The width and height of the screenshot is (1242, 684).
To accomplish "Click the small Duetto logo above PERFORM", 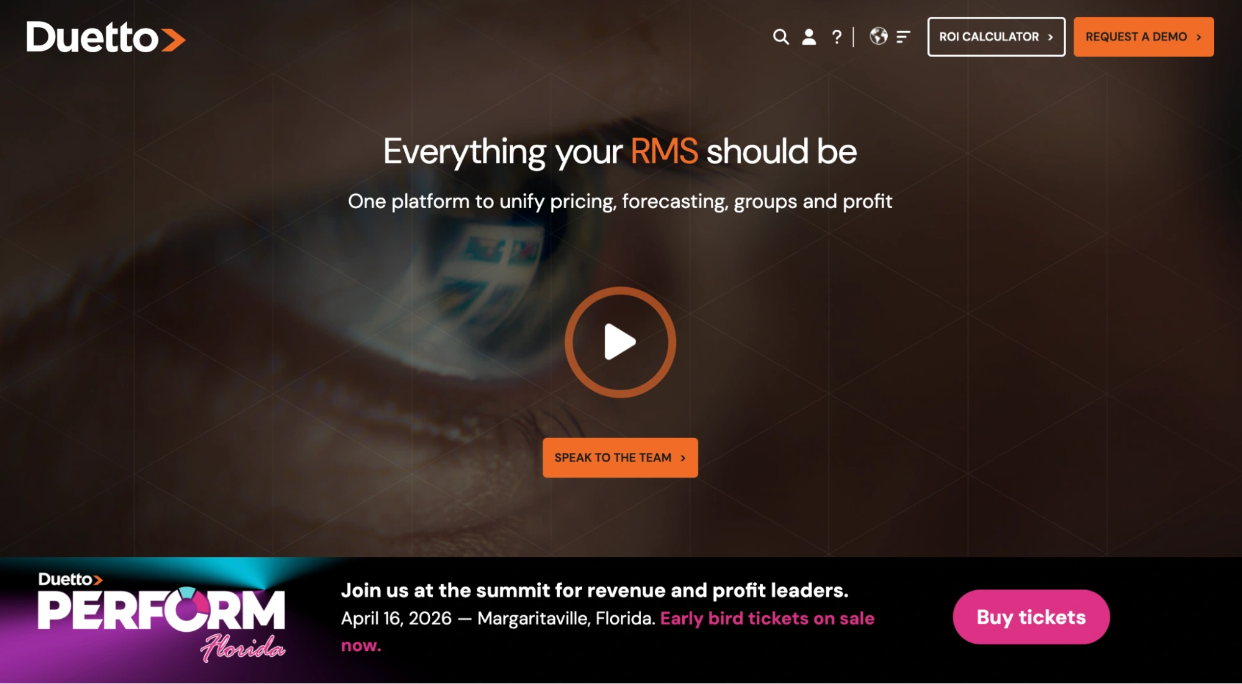I will pos(70,580).
